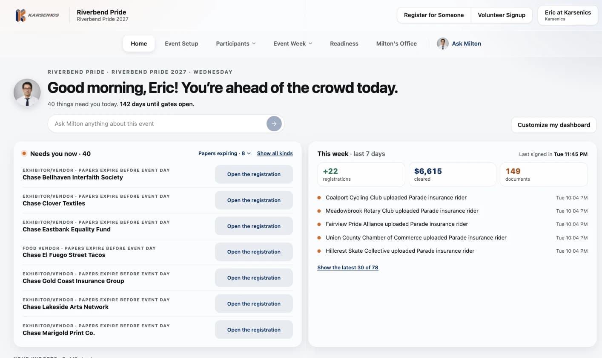Open the Papers expiring filter dropdown
This screenshot has width=602, height=358.
(x=224, y=153)
